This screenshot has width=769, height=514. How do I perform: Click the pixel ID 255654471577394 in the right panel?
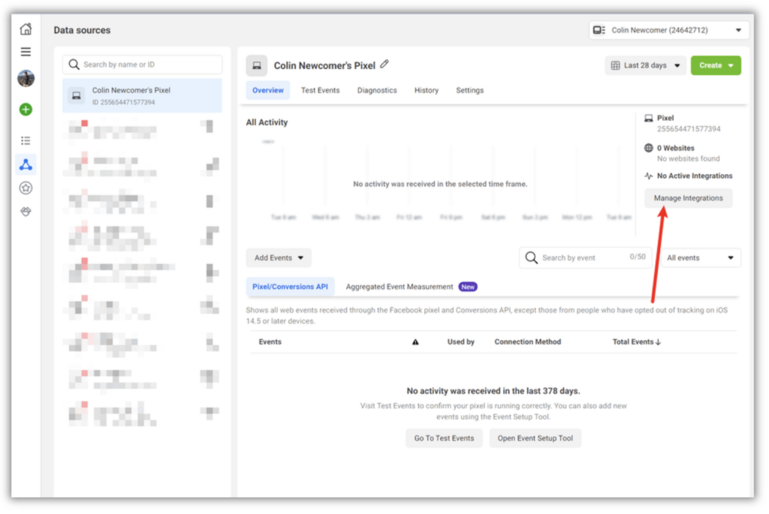(689, 129)
